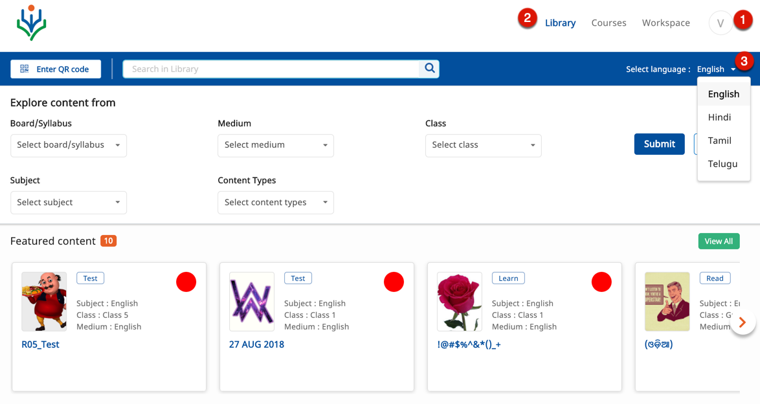Click the red dot on rose card
This screenshot has width=760, height=404.
601,282
